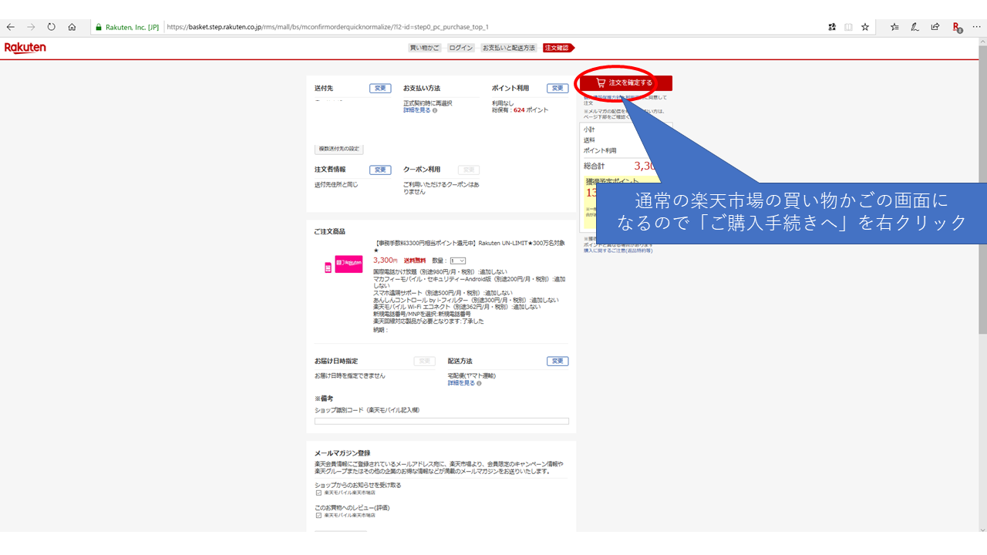This screenshot has height=555, width=987.
Task: Open the favorites list hub icon
Action: point(894,27)
